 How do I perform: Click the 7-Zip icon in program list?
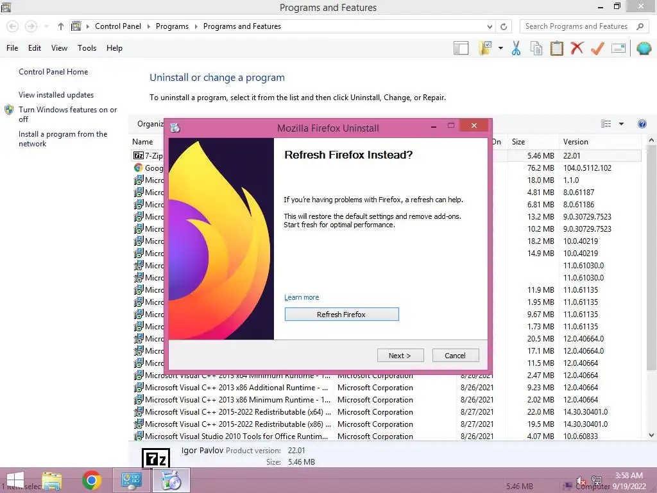(x=139, y=155)
